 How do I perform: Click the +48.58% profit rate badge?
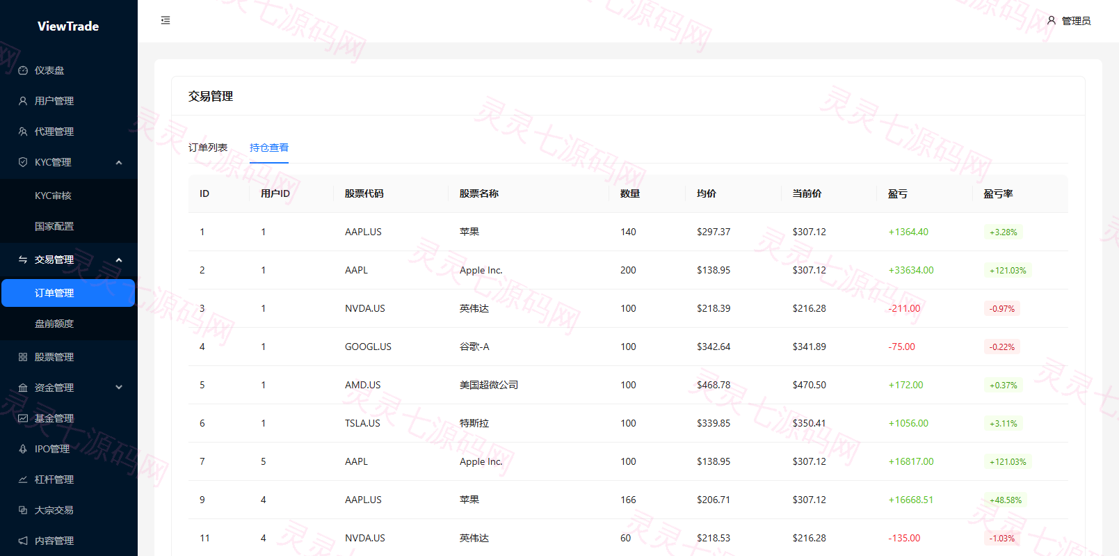click(1006, 500)
